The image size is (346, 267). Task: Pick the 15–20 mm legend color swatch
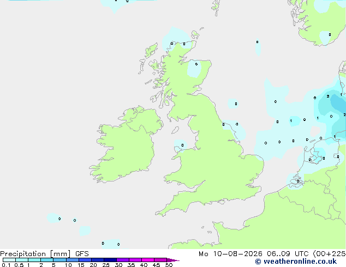coord(85,260)
